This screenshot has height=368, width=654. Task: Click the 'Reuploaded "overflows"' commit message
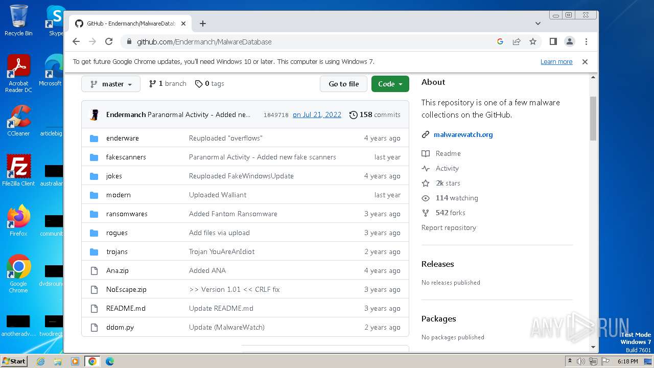(x=225, y=138)
